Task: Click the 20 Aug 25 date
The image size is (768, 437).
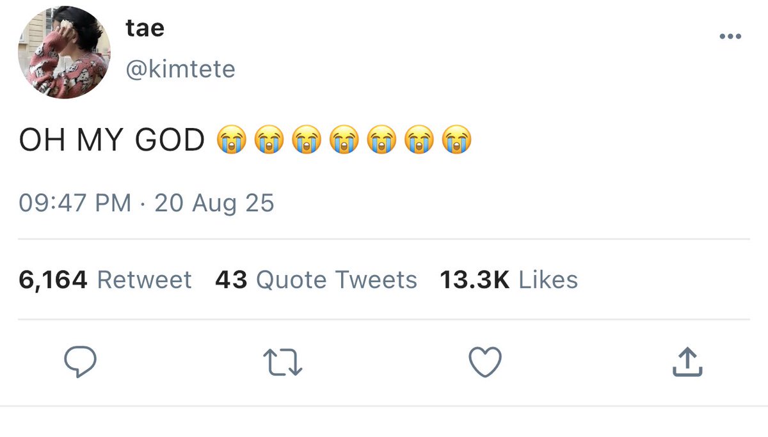Action: point(214,203)
